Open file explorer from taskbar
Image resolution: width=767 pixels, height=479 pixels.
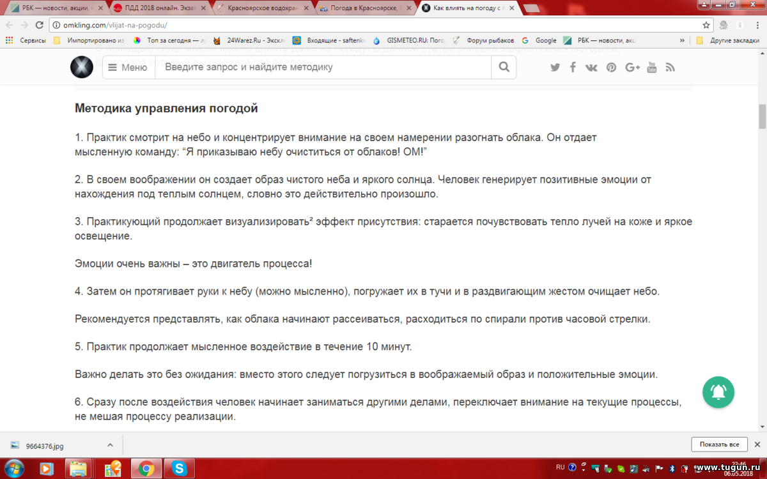[x=79, y=469]
